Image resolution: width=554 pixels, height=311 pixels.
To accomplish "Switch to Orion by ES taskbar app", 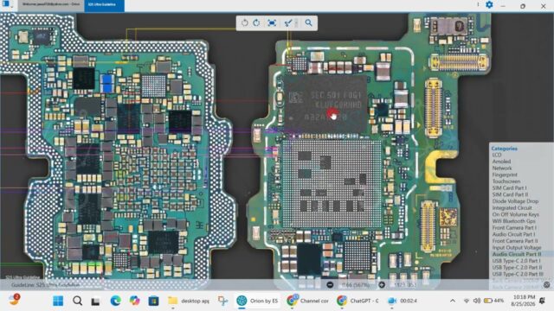I will (x=257, y=301).
